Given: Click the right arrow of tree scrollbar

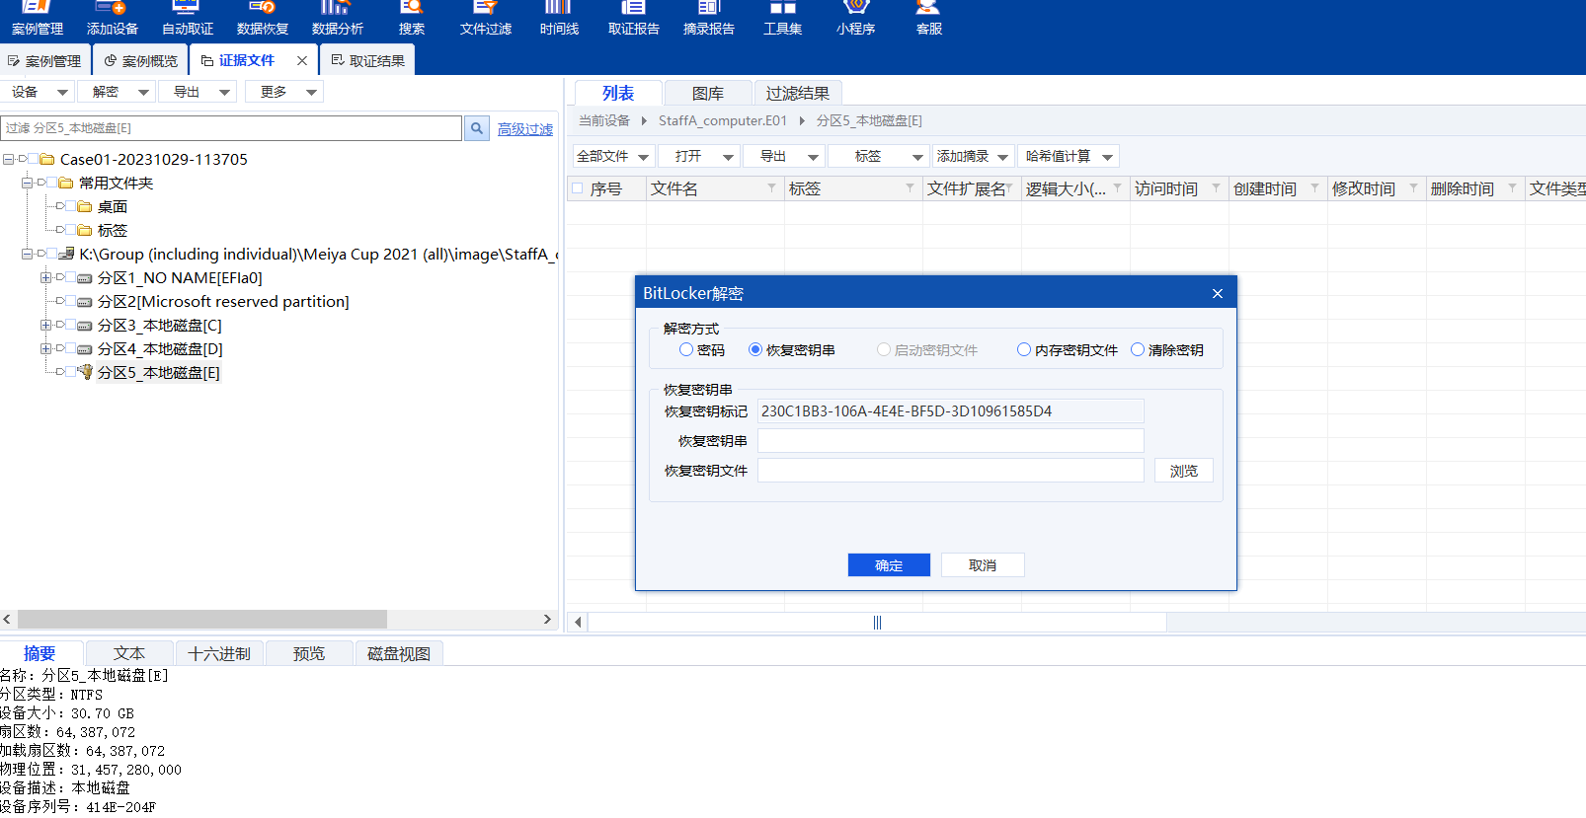Looking at the screenshot, I should tap(547, 619).
